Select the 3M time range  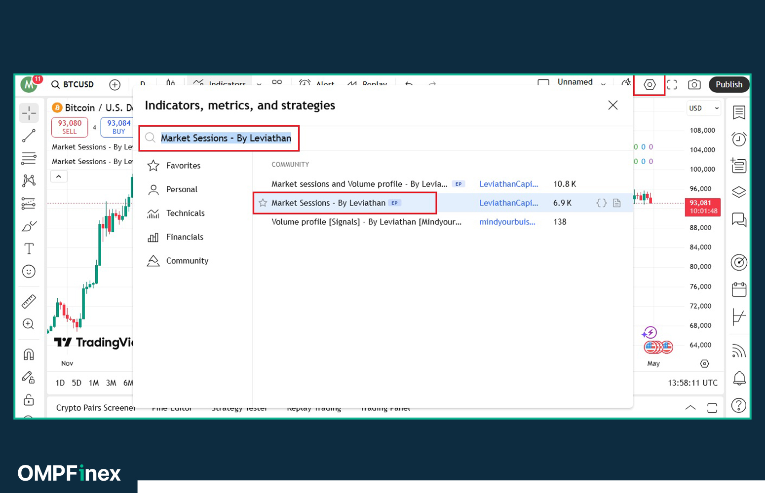click(x=111, y=383)
